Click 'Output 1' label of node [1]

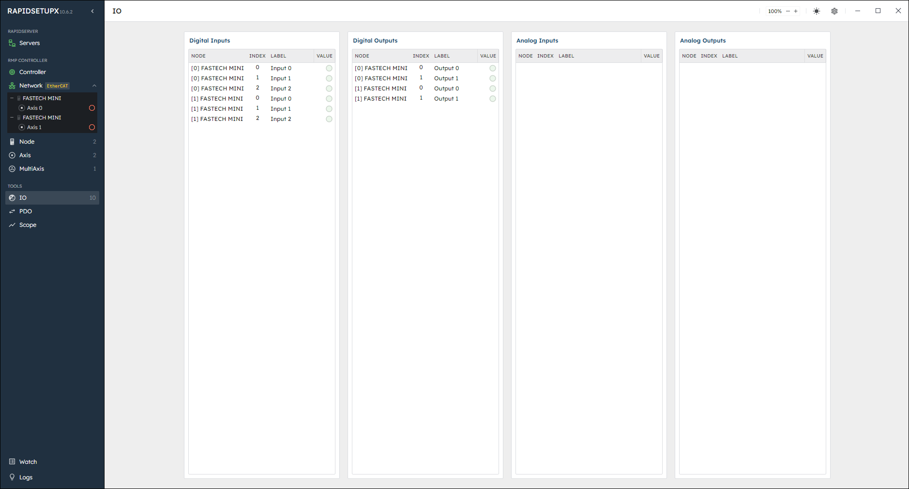point(446,99)
